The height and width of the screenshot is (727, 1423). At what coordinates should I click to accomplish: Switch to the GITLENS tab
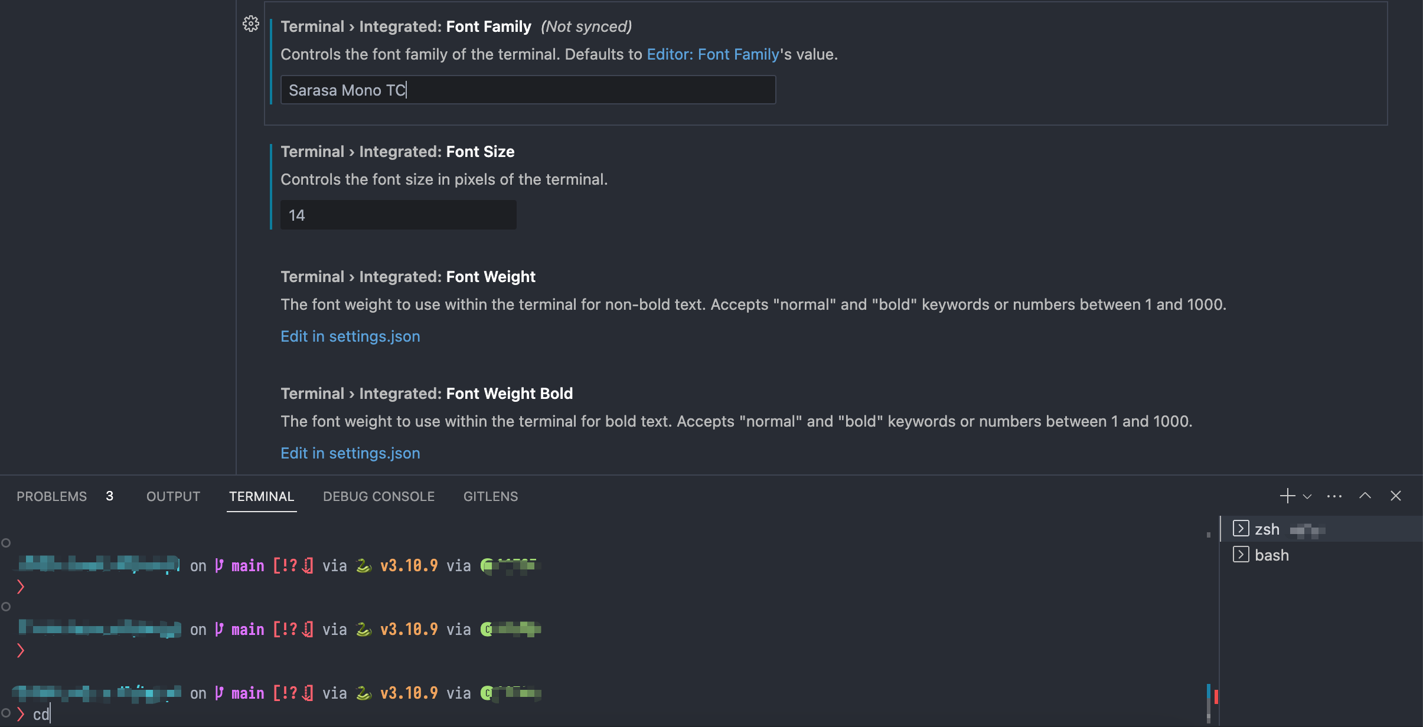coord(489,496)
